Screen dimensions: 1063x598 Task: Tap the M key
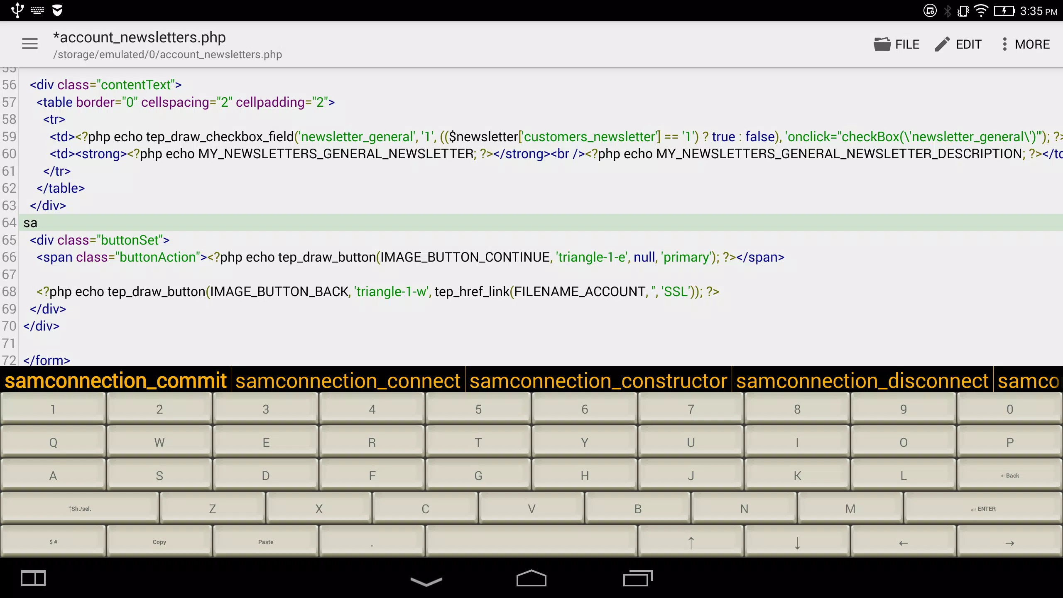pos(850,508)
